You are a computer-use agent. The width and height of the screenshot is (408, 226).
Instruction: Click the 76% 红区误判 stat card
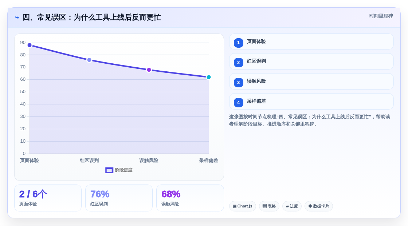coord(119,198)
